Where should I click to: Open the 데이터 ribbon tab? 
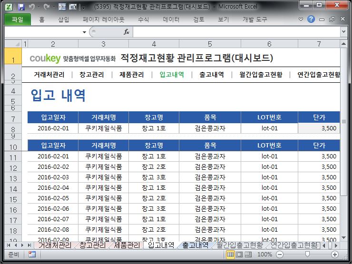click(171, 20)
